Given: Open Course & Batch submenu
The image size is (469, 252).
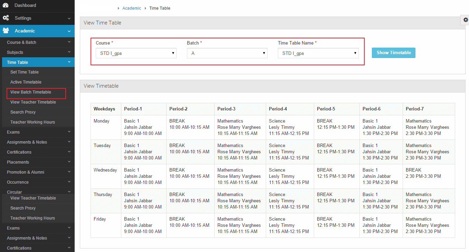Looking at the screenshot, I should tap(37, 42).
